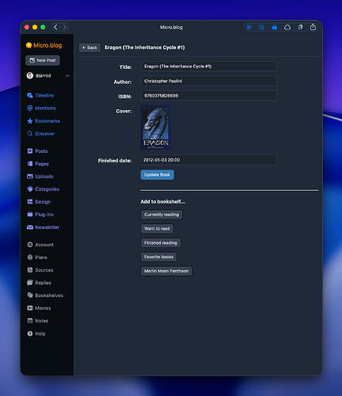342x396 pixels.
Task: Click the Replies chat icon
Action: [x=30, y=283]
